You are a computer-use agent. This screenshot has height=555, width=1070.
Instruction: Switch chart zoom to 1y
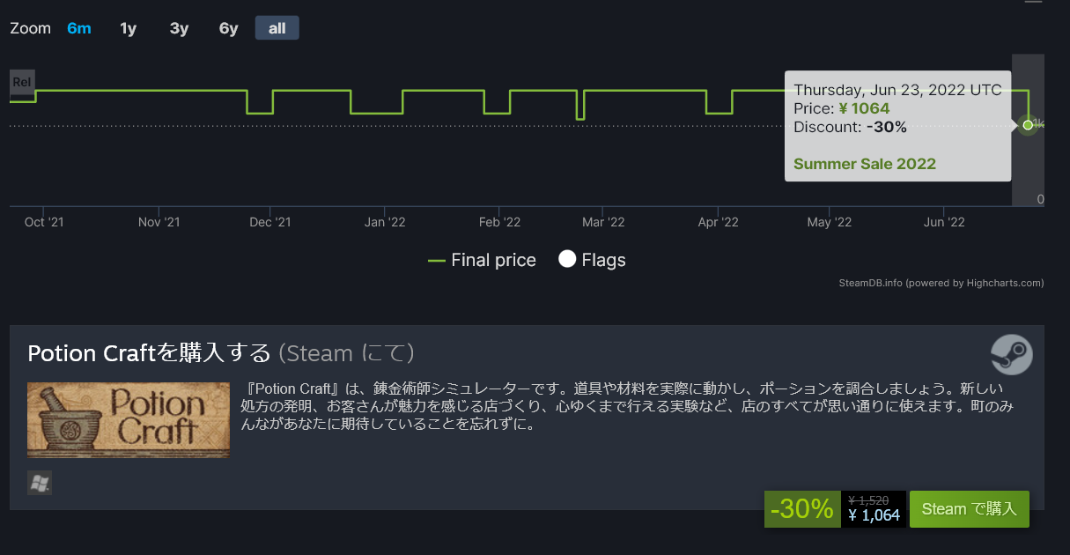click(x=129, y=28)
